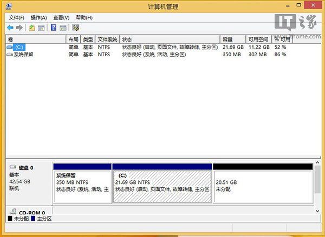Open the 查看(V) menu
Image resolution: width=325 pixels, height=237 pixels.
click(x=61, y=18)
